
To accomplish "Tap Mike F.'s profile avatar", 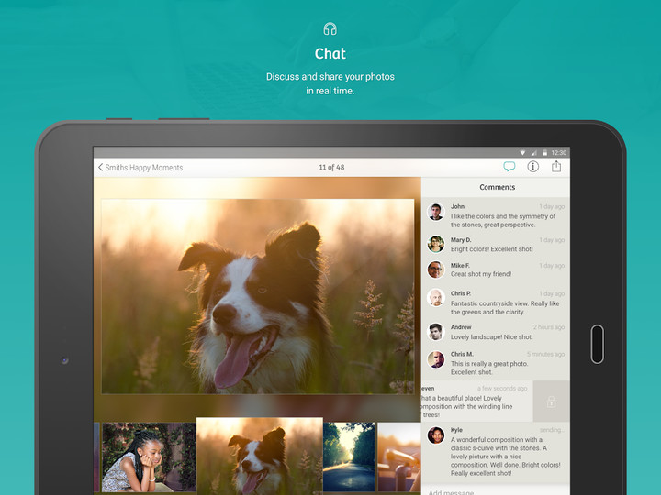I will point(436,269).
